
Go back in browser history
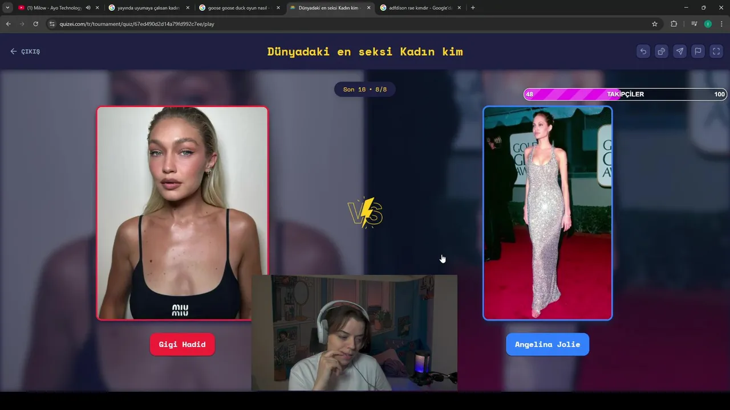pos(8,24)
